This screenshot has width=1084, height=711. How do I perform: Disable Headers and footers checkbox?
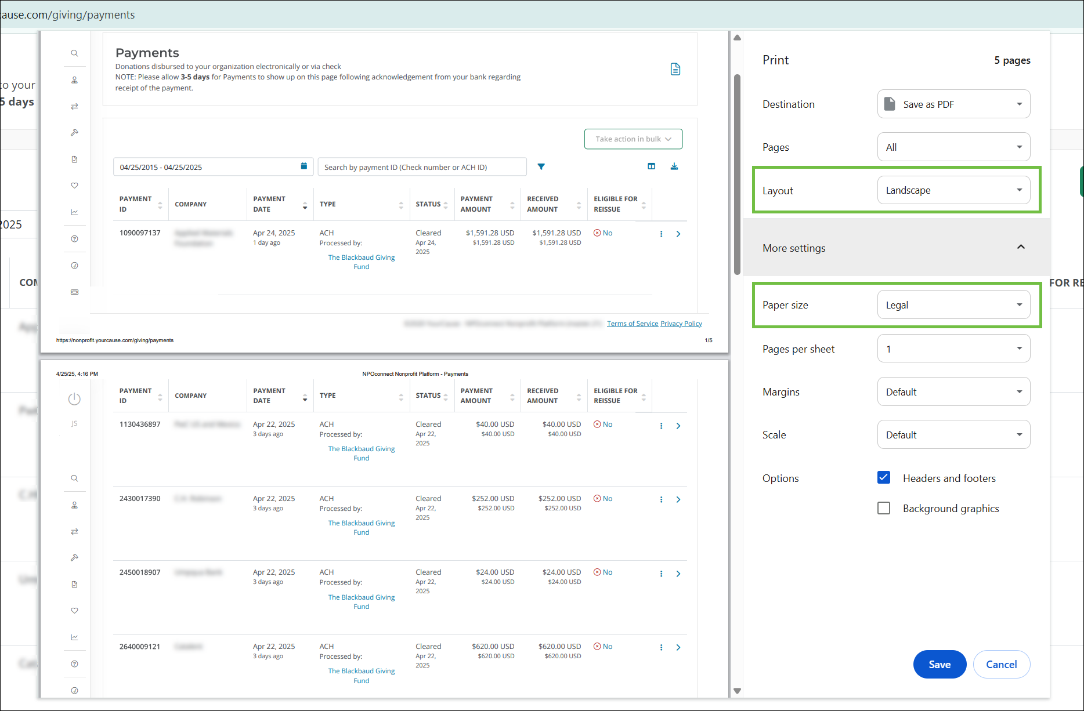884,478
